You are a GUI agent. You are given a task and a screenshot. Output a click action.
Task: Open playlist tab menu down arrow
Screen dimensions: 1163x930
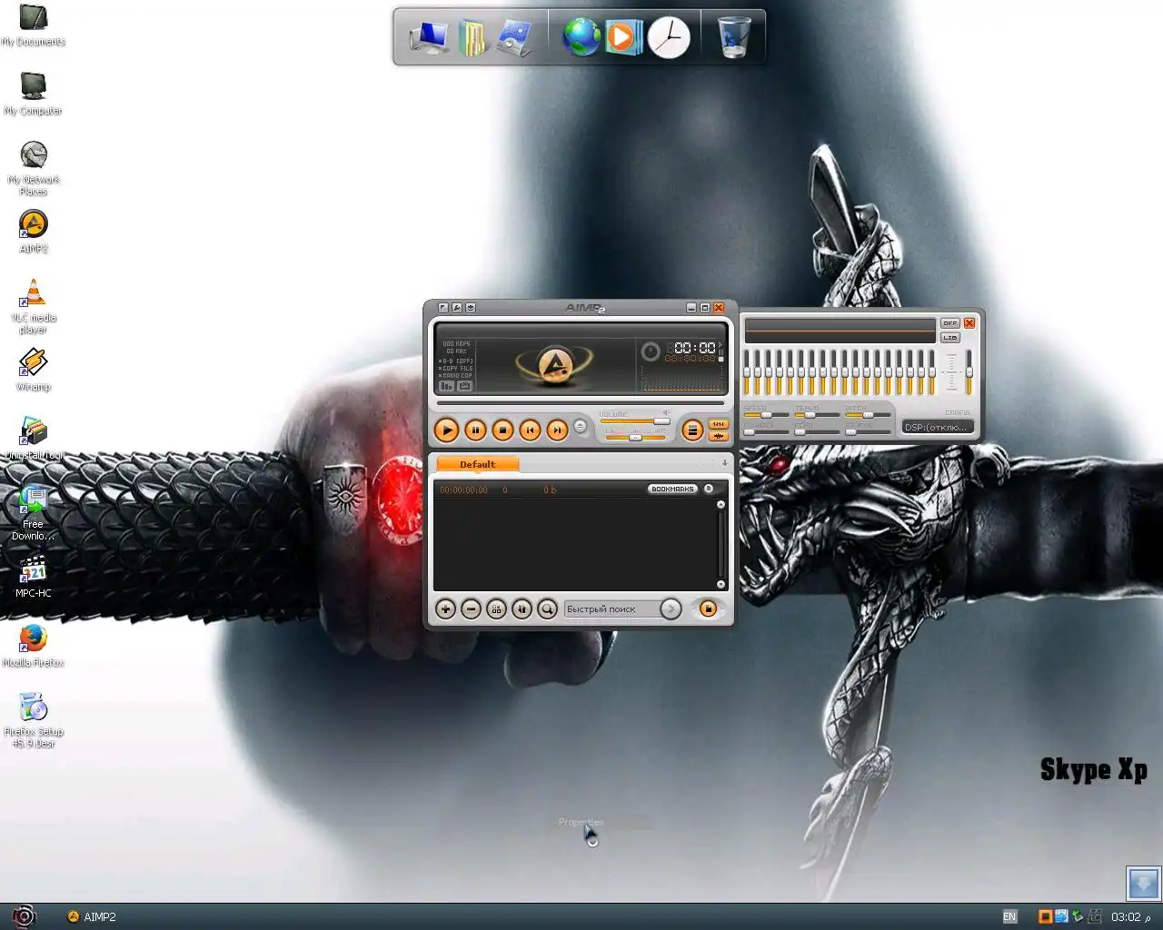(725, 463)
